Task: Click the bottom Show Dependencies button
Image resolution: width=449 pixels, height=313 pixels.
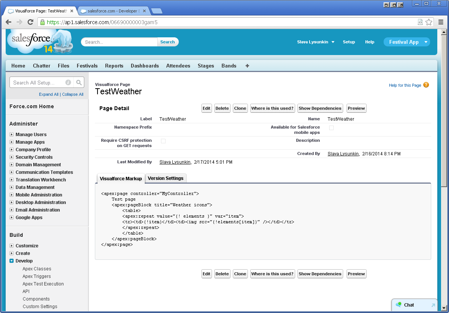Action: (x=320, y=274)
